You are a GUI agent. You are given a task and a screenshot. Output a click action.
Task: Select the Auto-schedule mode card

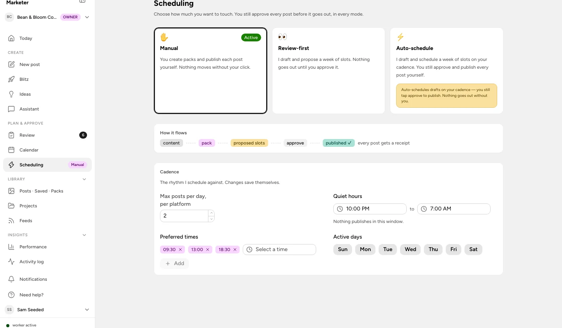pos(446,71)
